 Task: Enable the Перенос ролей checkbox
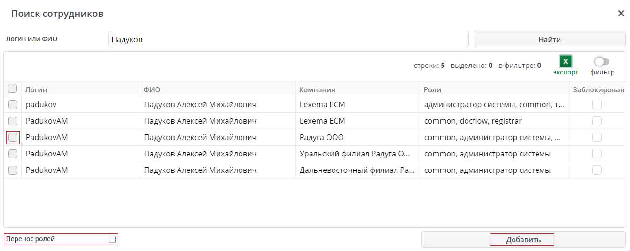tap(112, 239)
